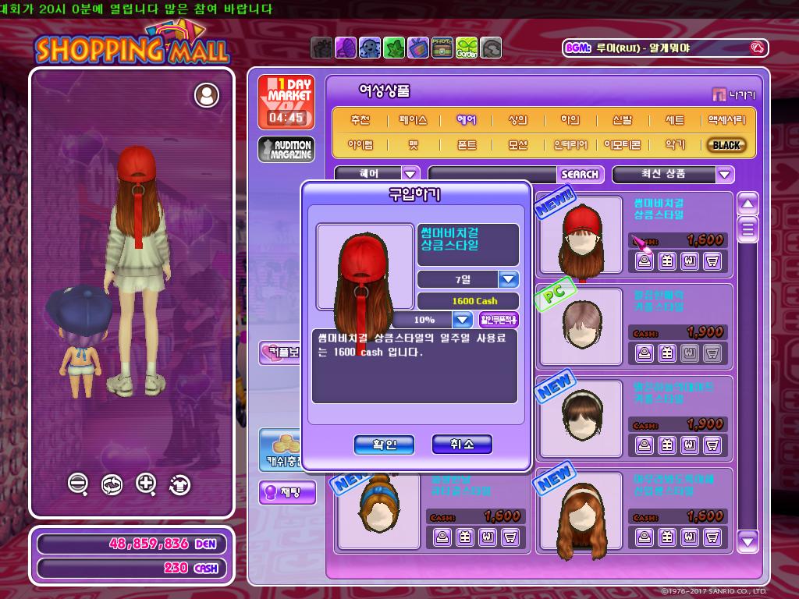Expand the 헤어 category filter dropdown
Screen dimensions: 799x599
[410, 174]
